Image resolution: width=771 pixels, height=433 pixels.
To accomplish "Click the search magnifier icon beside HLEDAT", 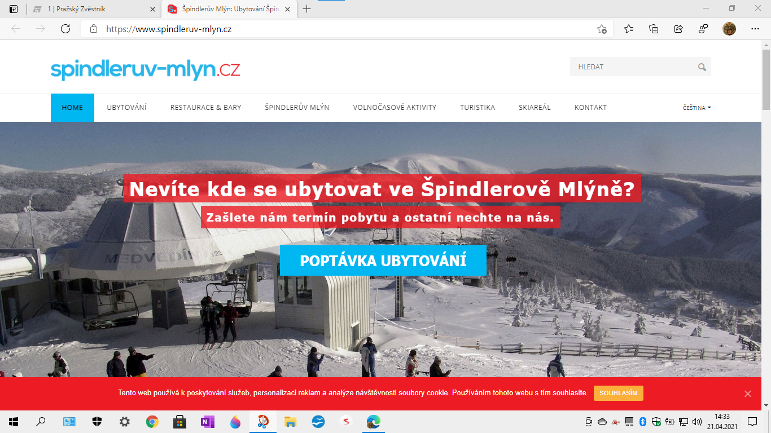I will tap(702, 67).
